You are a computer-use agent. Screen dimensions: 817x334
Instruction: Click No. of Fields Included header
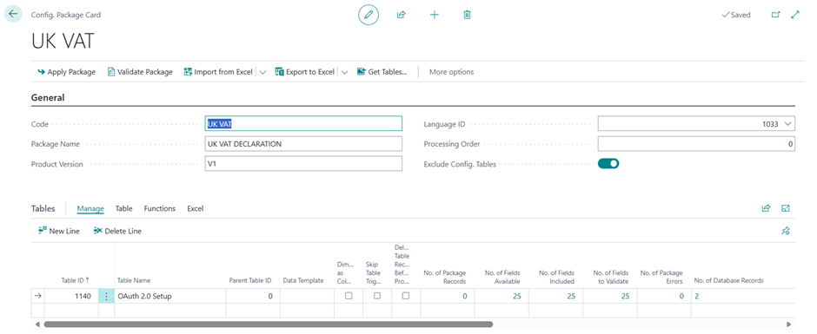[556, 277]
